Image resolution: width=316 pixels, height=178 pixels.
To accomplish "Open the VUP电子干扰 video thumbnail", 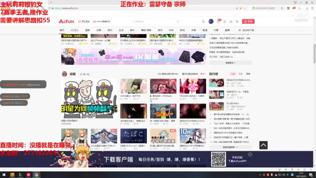I will click(x=134, y=86).
